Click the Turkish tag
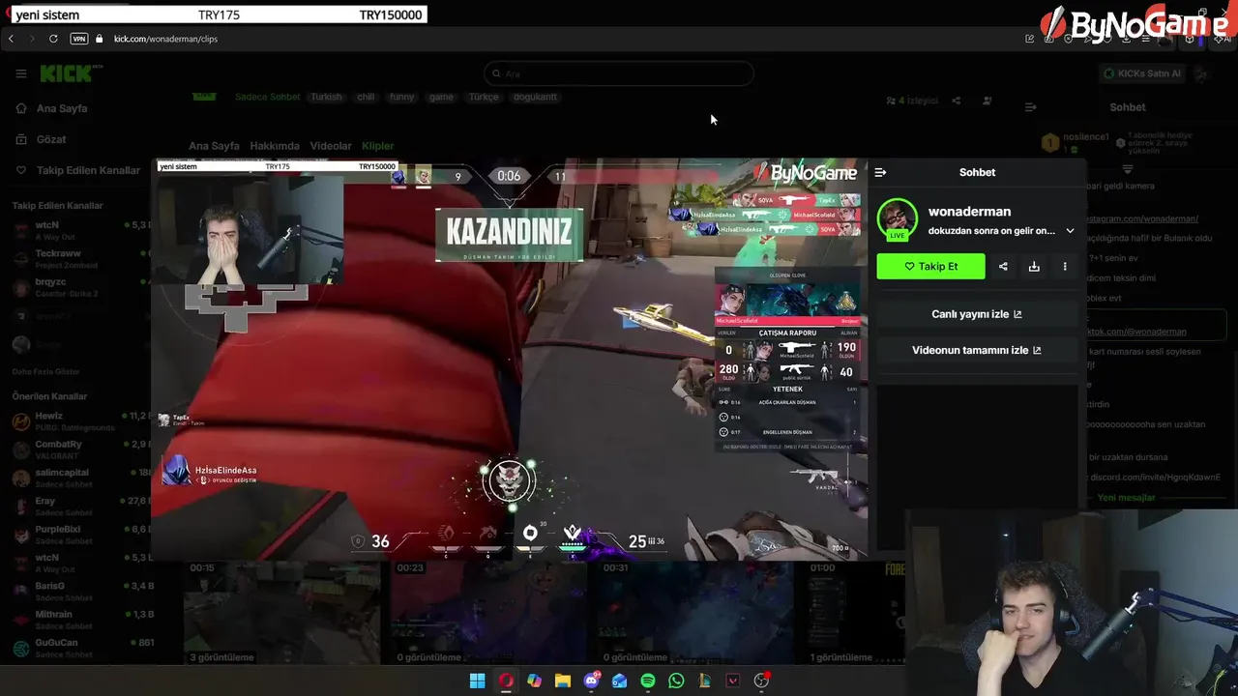 click(x=326, y=97)
